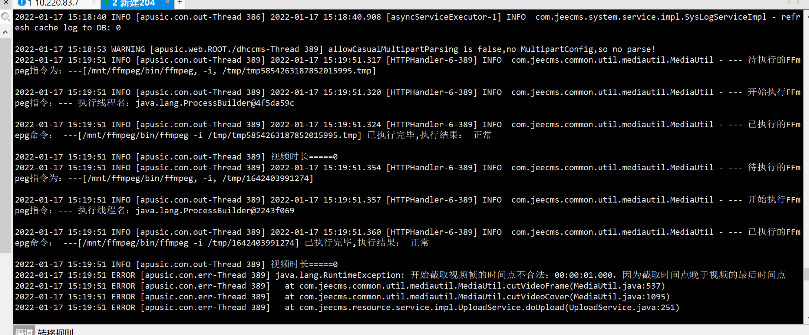This screenshot has height=335, width=809.
Task: Open a new session tab with plus
Action: (x=179, y=3)
